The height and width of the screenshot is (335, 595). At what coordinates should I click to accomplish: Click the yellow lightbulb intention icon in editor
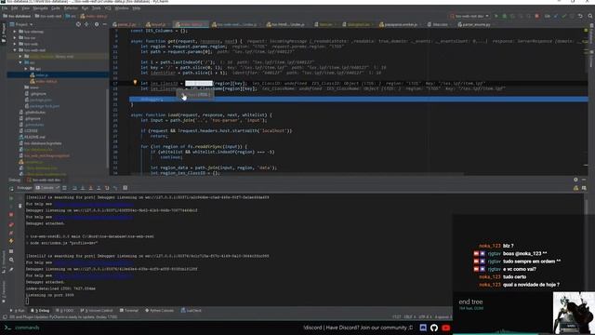point(135,83)
